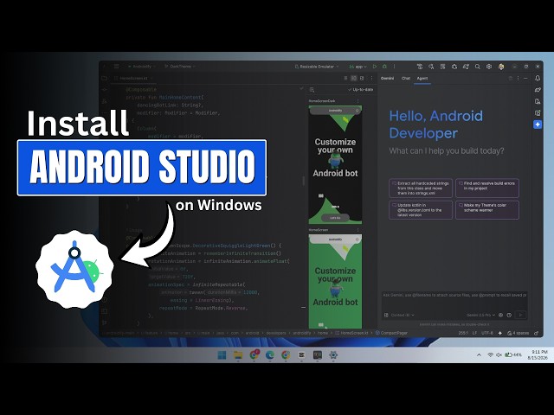This screenshot has height=415, width=554.
Task: Hide the Gemini panel with the minimize dash
Action: [525, 79]
